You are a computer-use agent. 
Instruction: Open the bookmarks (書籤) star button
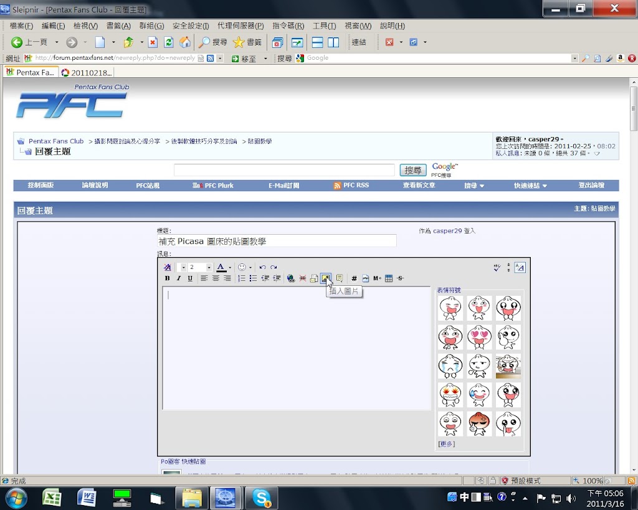point(247,42)
